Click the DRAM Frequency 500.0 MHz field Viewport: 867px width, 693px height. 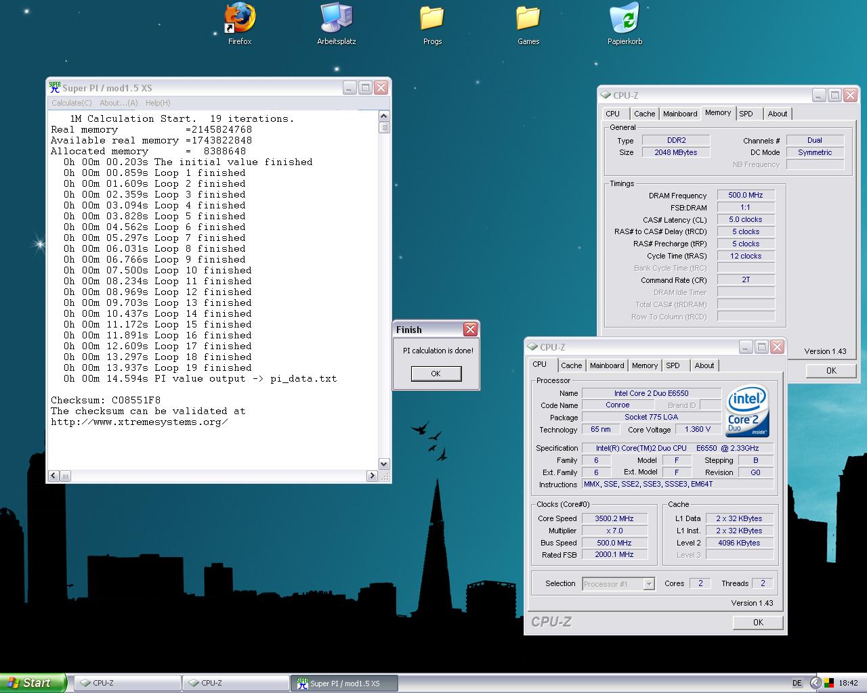pos(746,195)
